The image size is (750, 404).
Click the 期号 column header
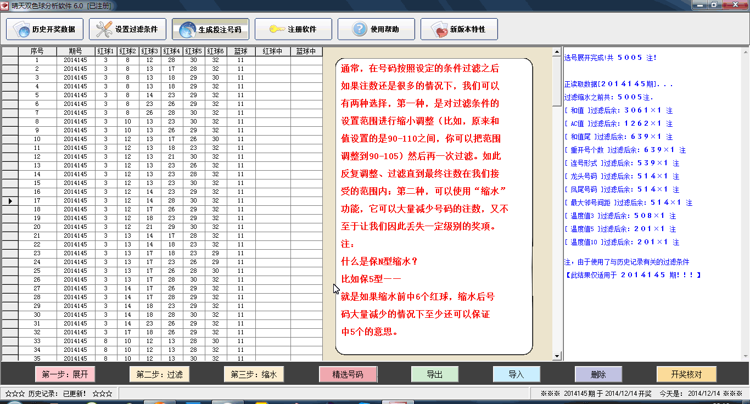point(75,51)
